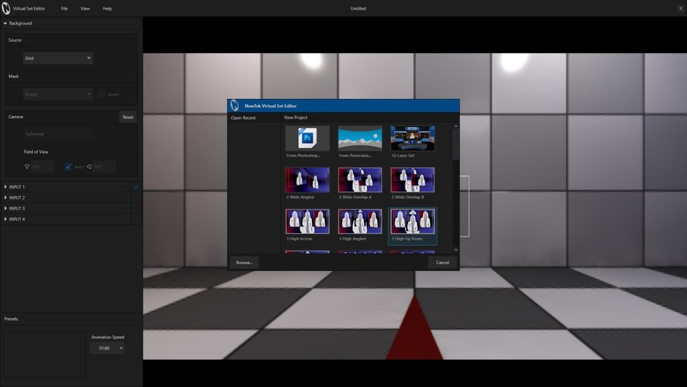This screenshot has width=687, height=387.
Task: Collapse the Background section
Action: (x=5, y=23)
